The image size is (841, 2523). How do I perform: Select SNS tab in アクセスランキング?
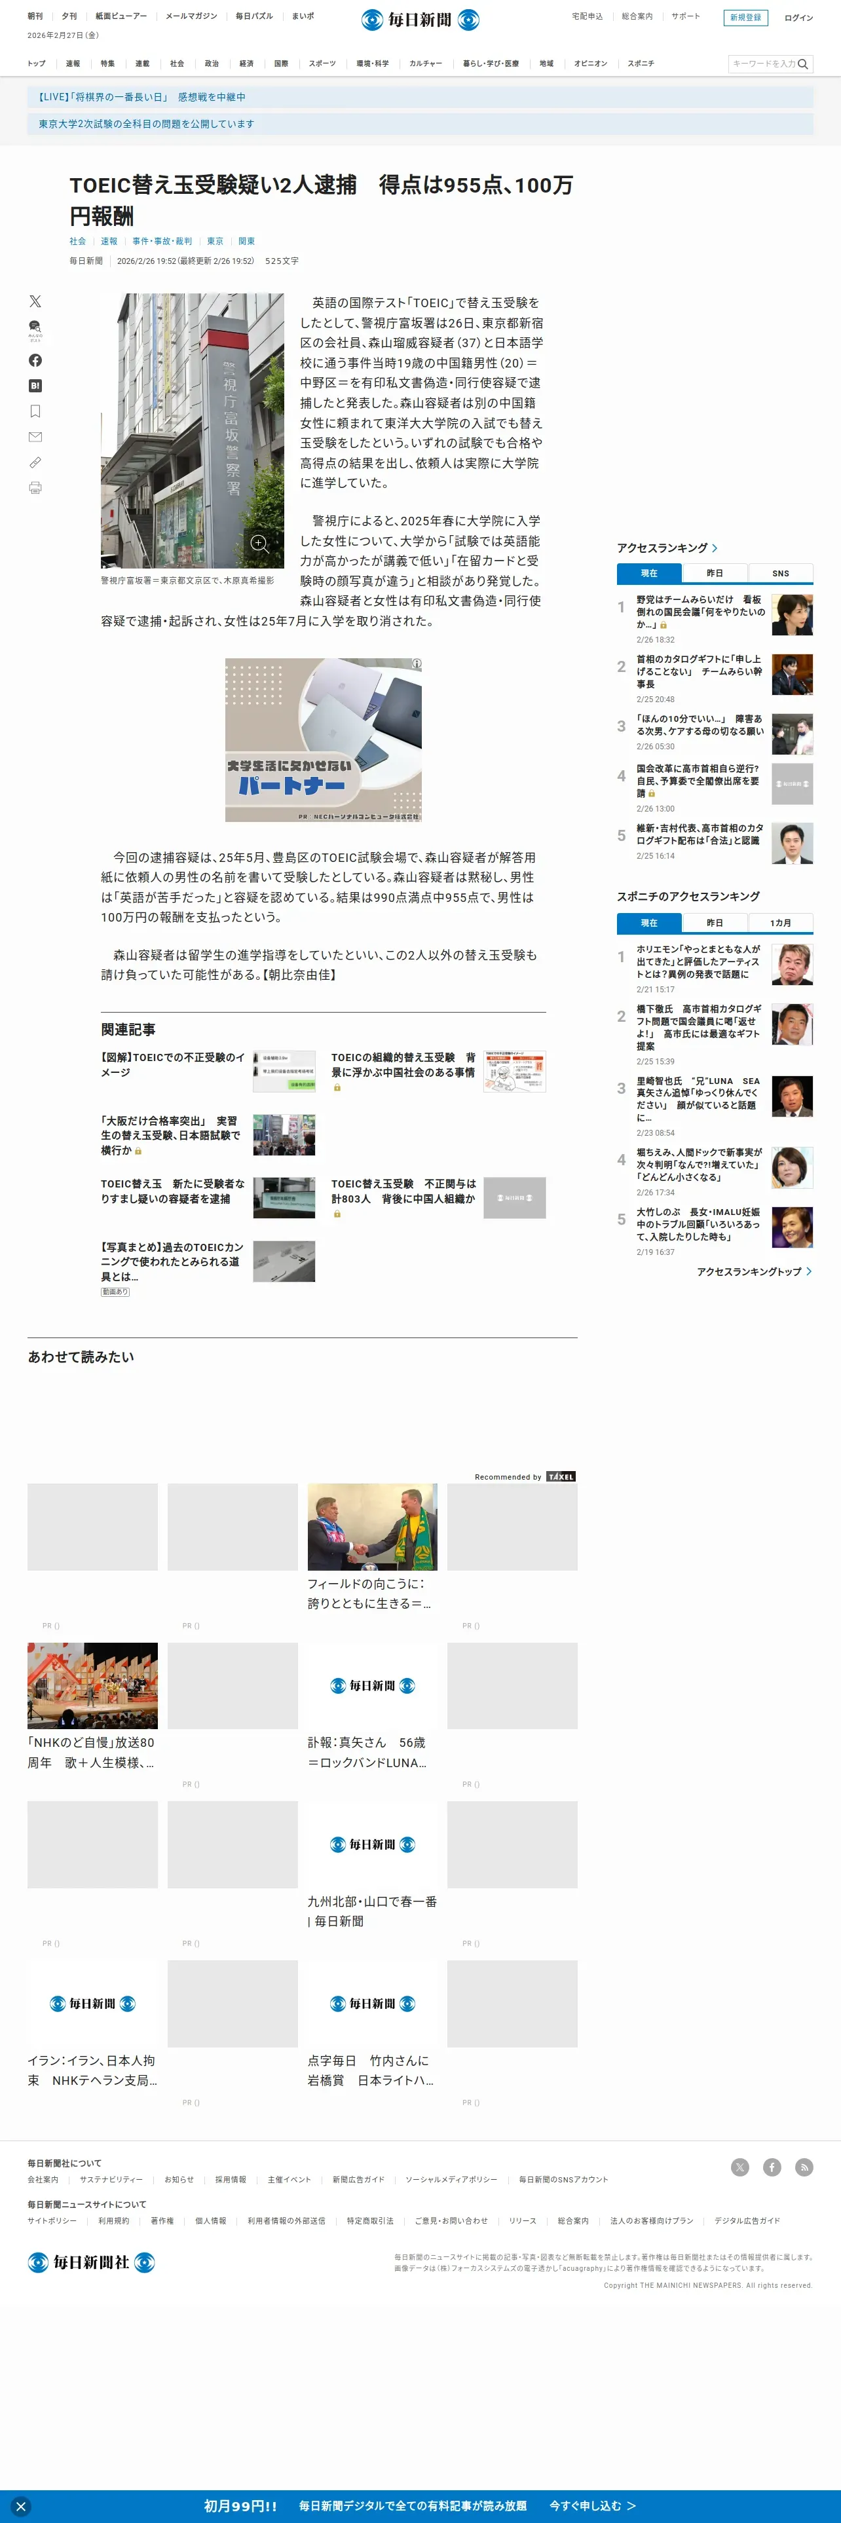pos(780,574)
